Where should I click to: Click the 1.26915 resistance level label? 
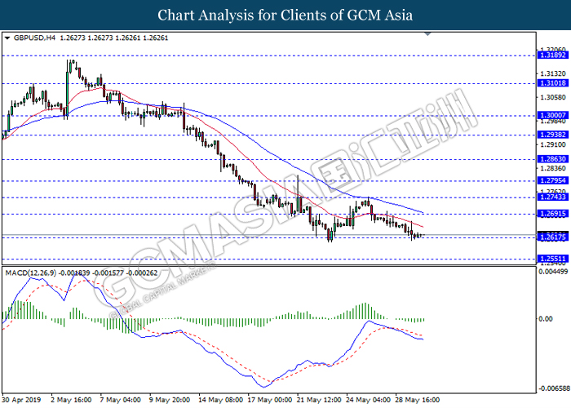click(x=553, y=214)
